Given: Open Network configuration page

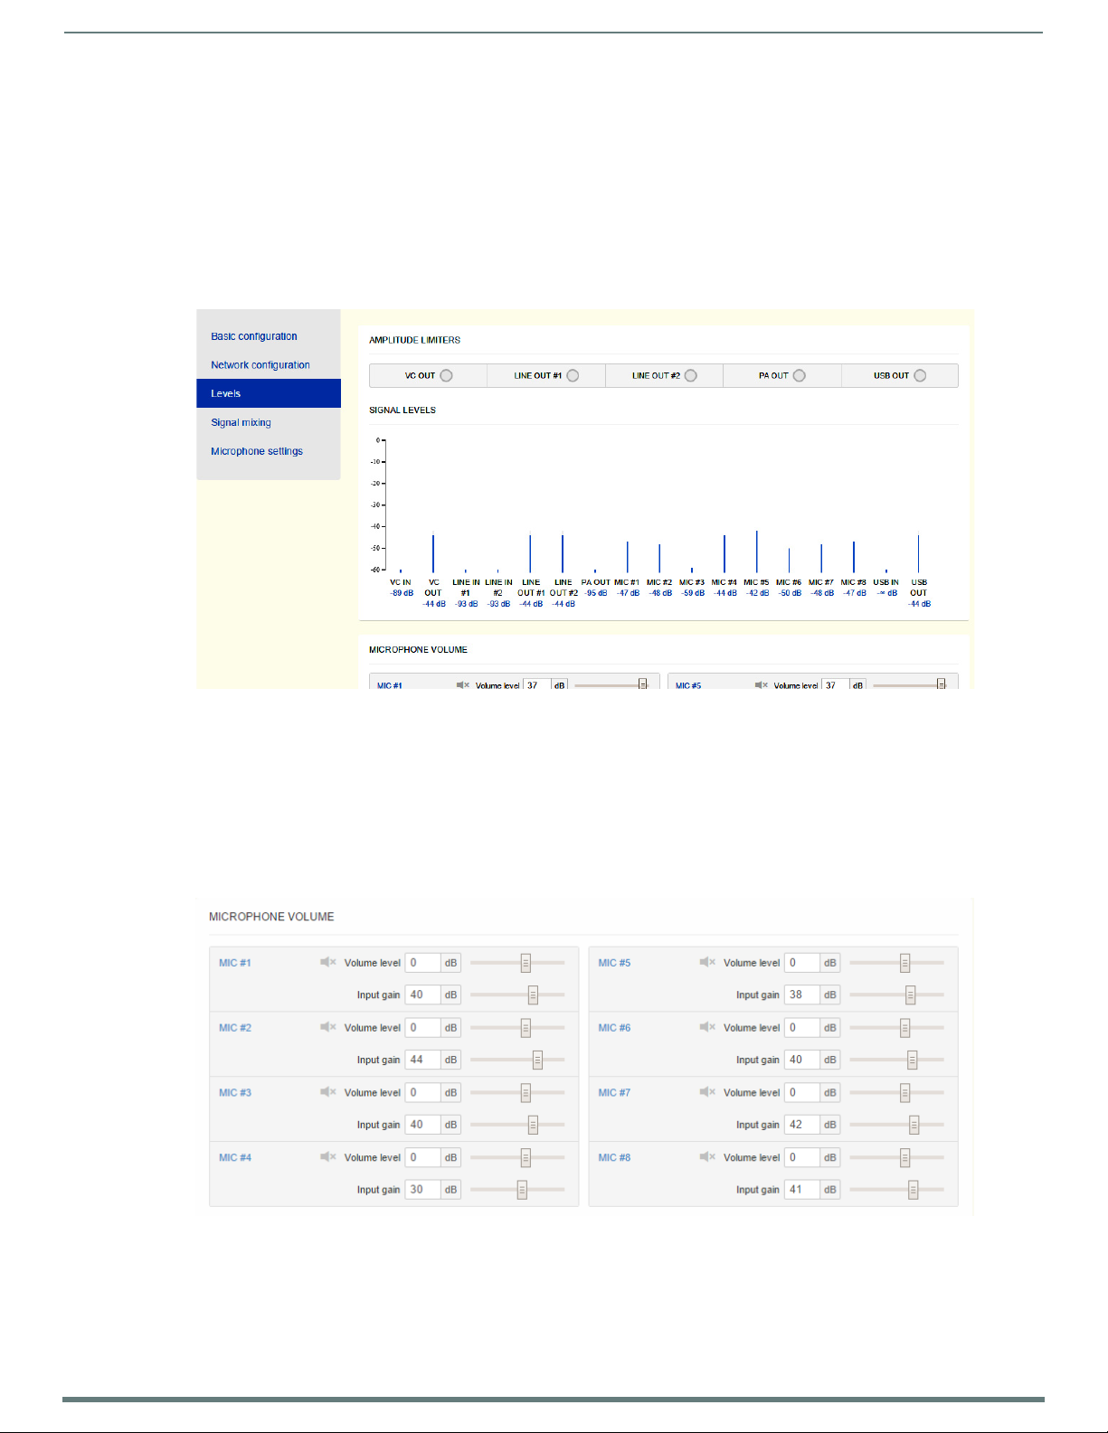Looking at the screenshot, I should pyautogui.click(x=260, y=365).
